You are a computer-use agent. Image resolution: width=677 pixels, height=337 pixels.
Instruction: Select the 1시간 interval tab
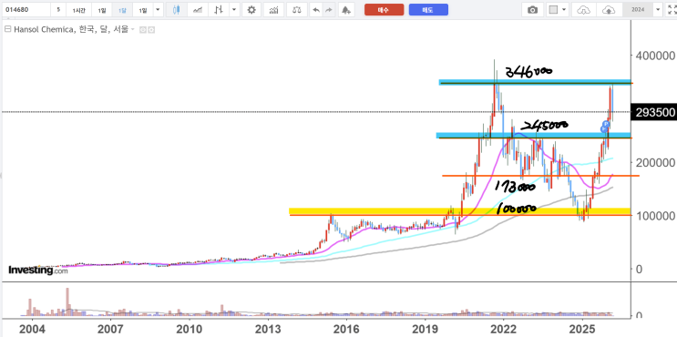click(79, 9)
